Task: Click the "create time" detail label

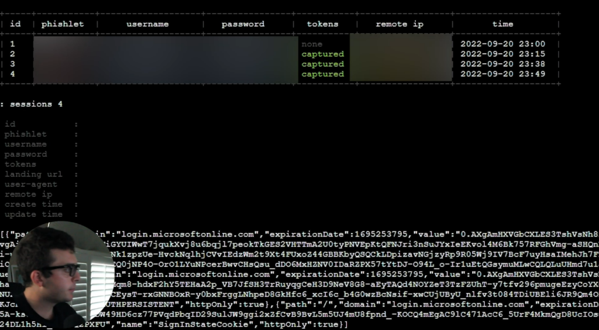Action: coord(33,204)
